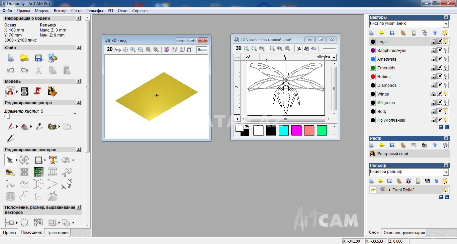Open a file with the yellow folder icon in the Файл section
This screenshot has width=457, height=244.
24,58
